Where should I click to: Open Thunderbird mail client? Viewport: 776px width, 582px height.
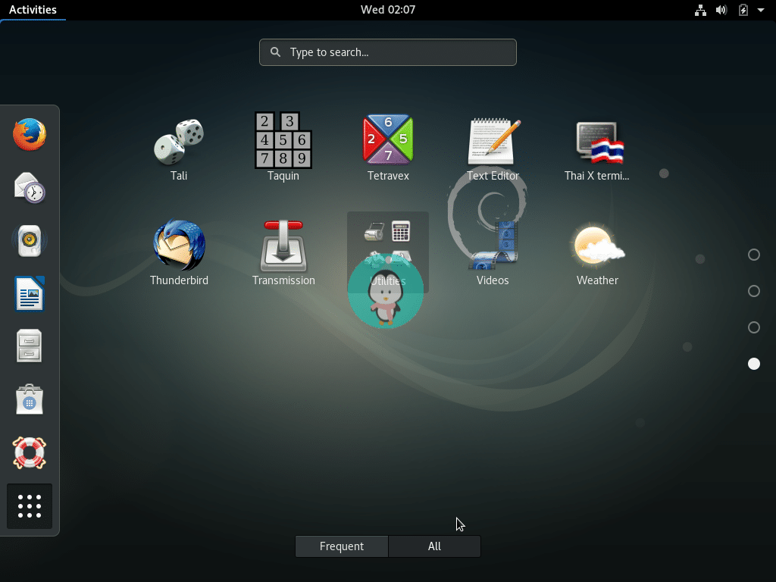(179, 244)
